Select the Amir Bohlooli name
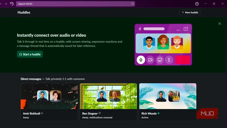227x128 pixels. click(x=32, y=113)
